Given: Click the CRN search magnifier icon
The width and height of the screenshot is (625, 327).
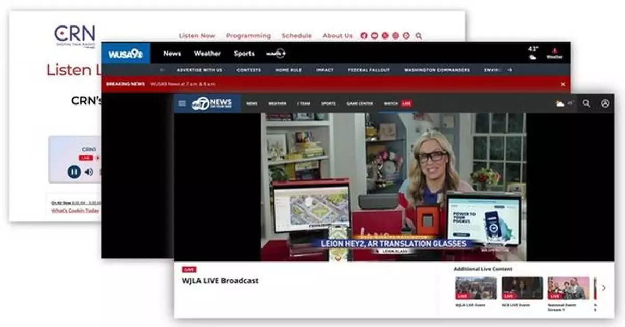Looking at the screenshot, I should click(419, 36).
